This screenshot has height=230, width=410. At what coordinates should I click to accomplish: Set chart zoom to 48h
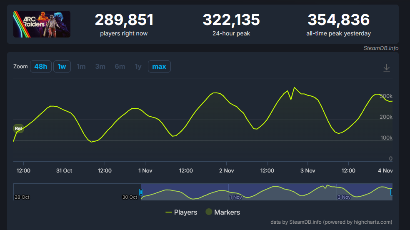[x=41, y=67]
